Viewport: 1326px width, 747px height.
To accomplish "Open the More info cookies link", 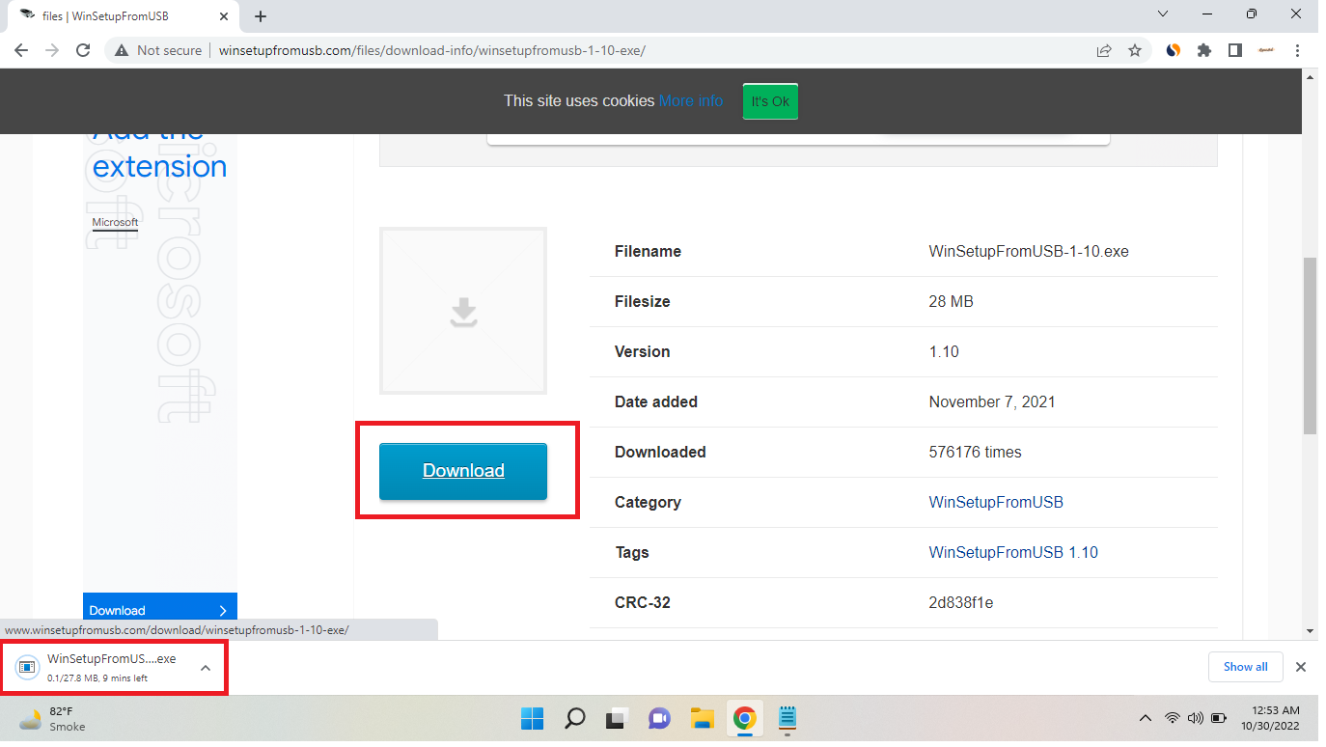I will [691, 100].
